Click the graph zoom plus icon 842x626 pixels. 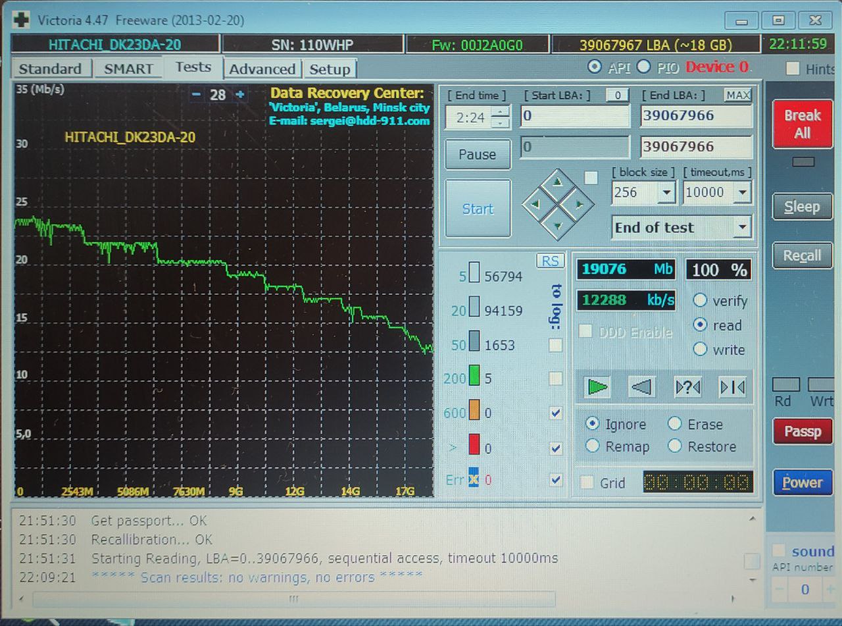[x=240, y=94]
